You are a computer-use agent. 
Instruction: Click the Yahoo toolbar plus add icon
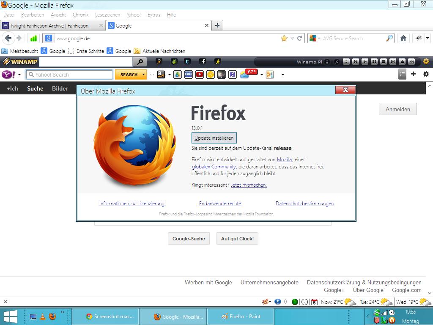click(x=413, y=74)
